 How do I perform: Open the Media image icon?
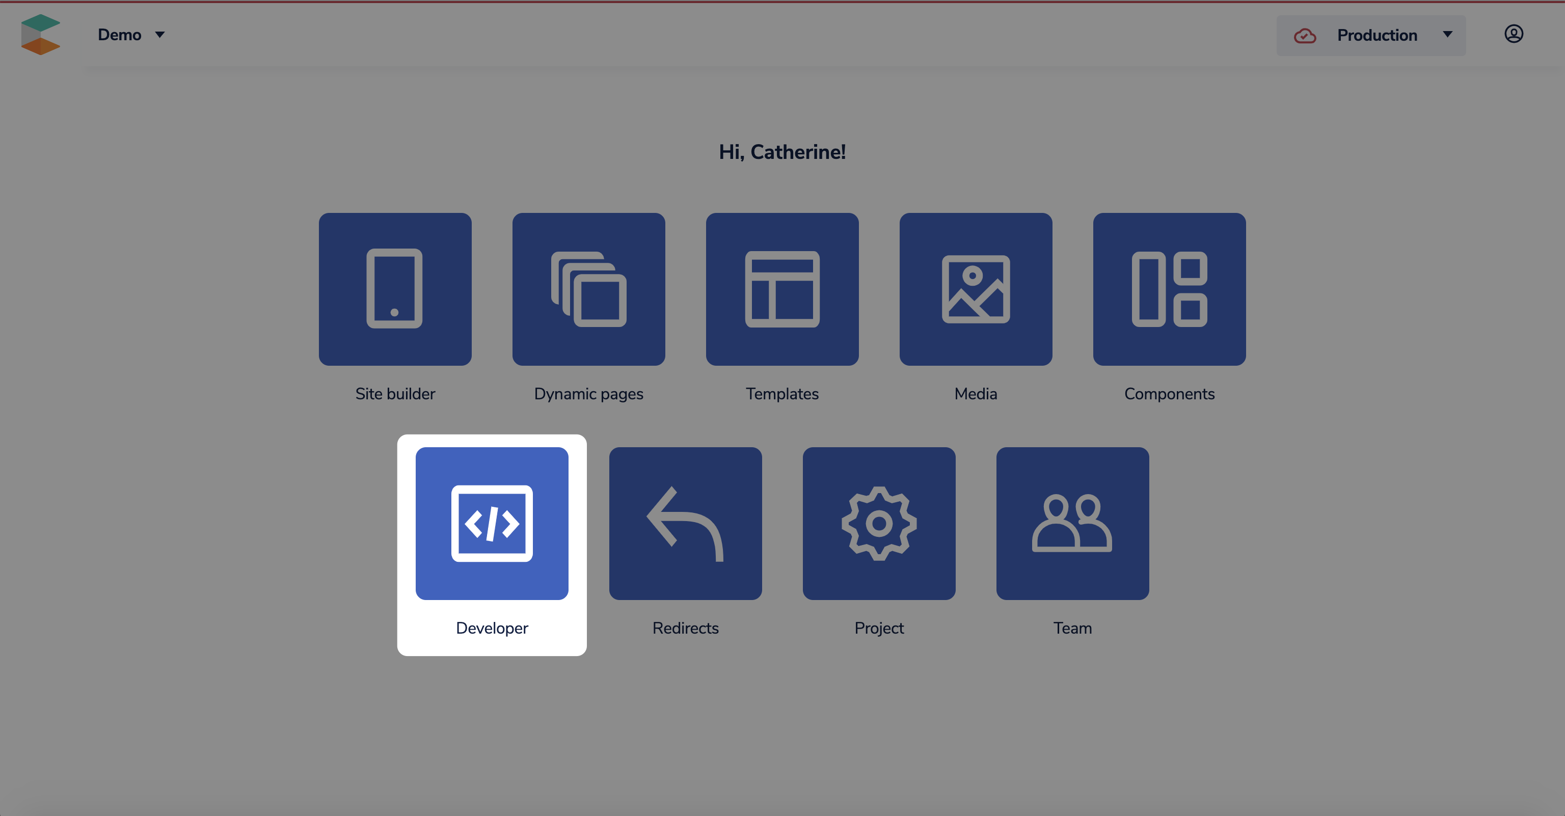tap(976, 289)
